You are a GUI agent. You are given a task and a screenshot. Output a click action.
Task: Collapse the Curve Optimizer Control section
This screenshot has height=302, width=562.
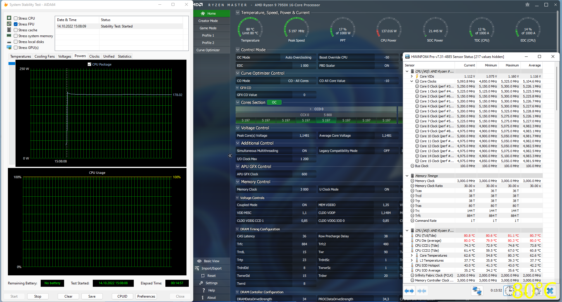point(238,73)
